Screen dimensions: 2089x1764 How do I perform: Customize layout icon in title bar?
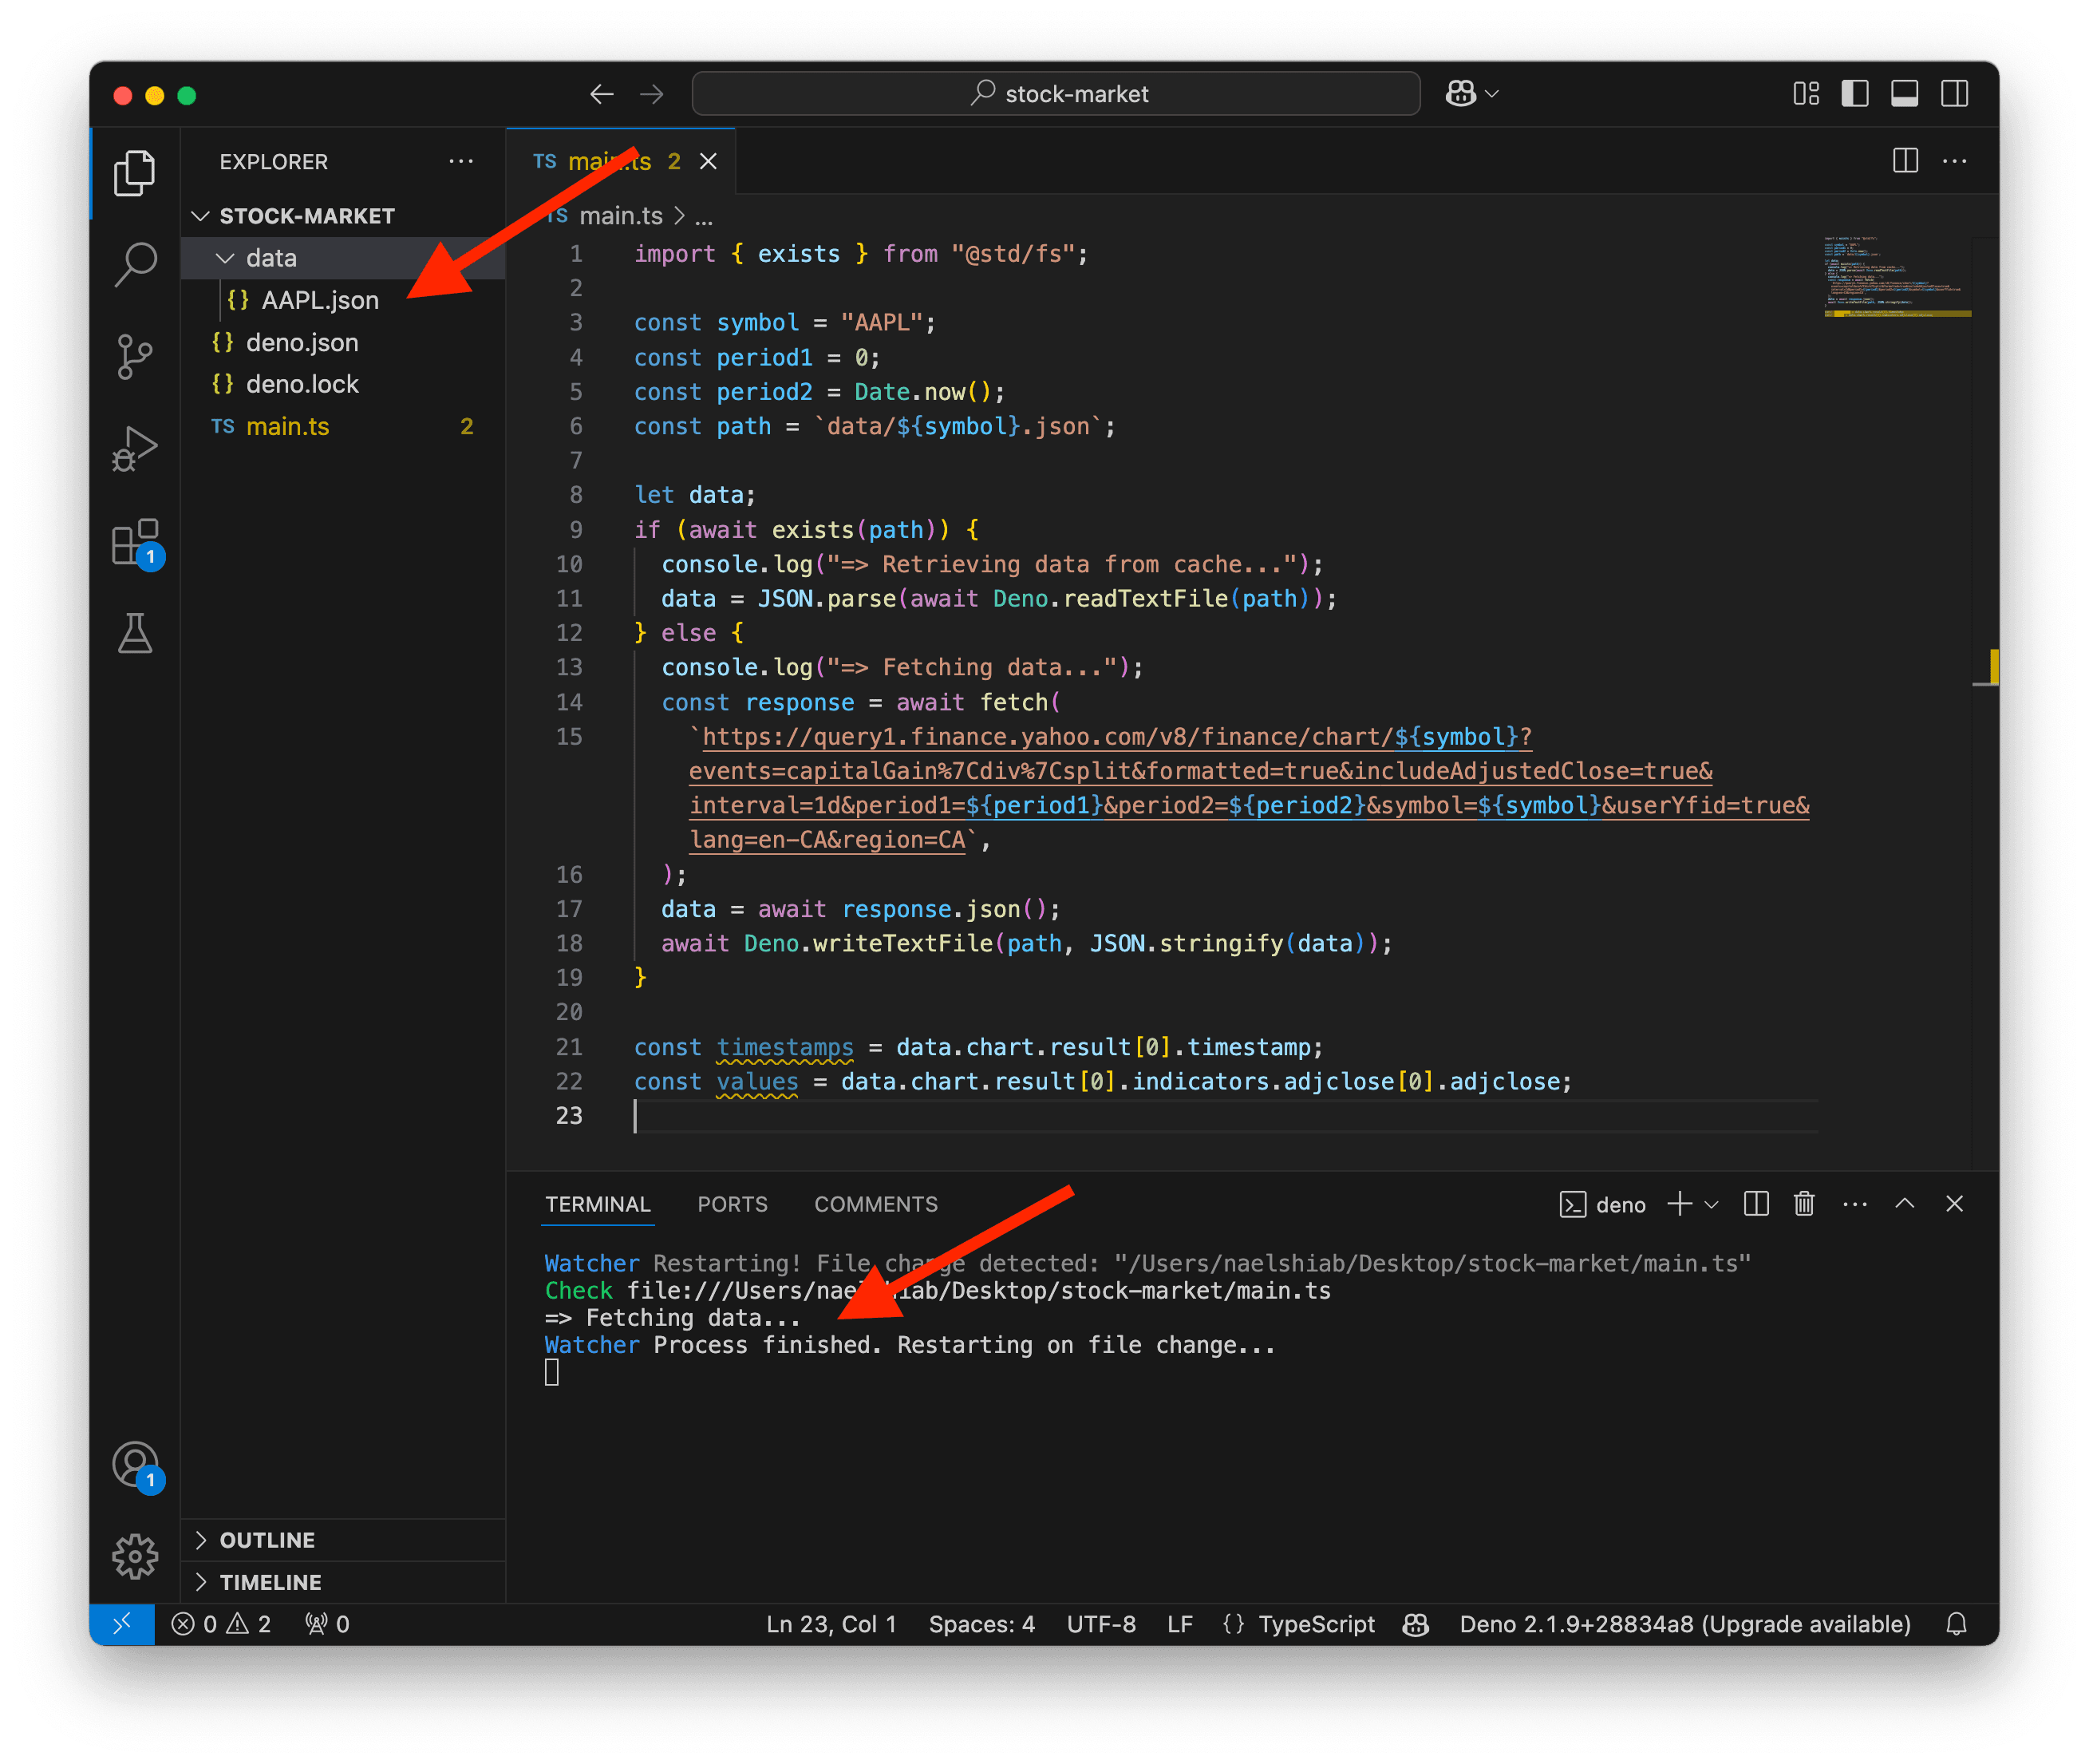pos(1805,94)
